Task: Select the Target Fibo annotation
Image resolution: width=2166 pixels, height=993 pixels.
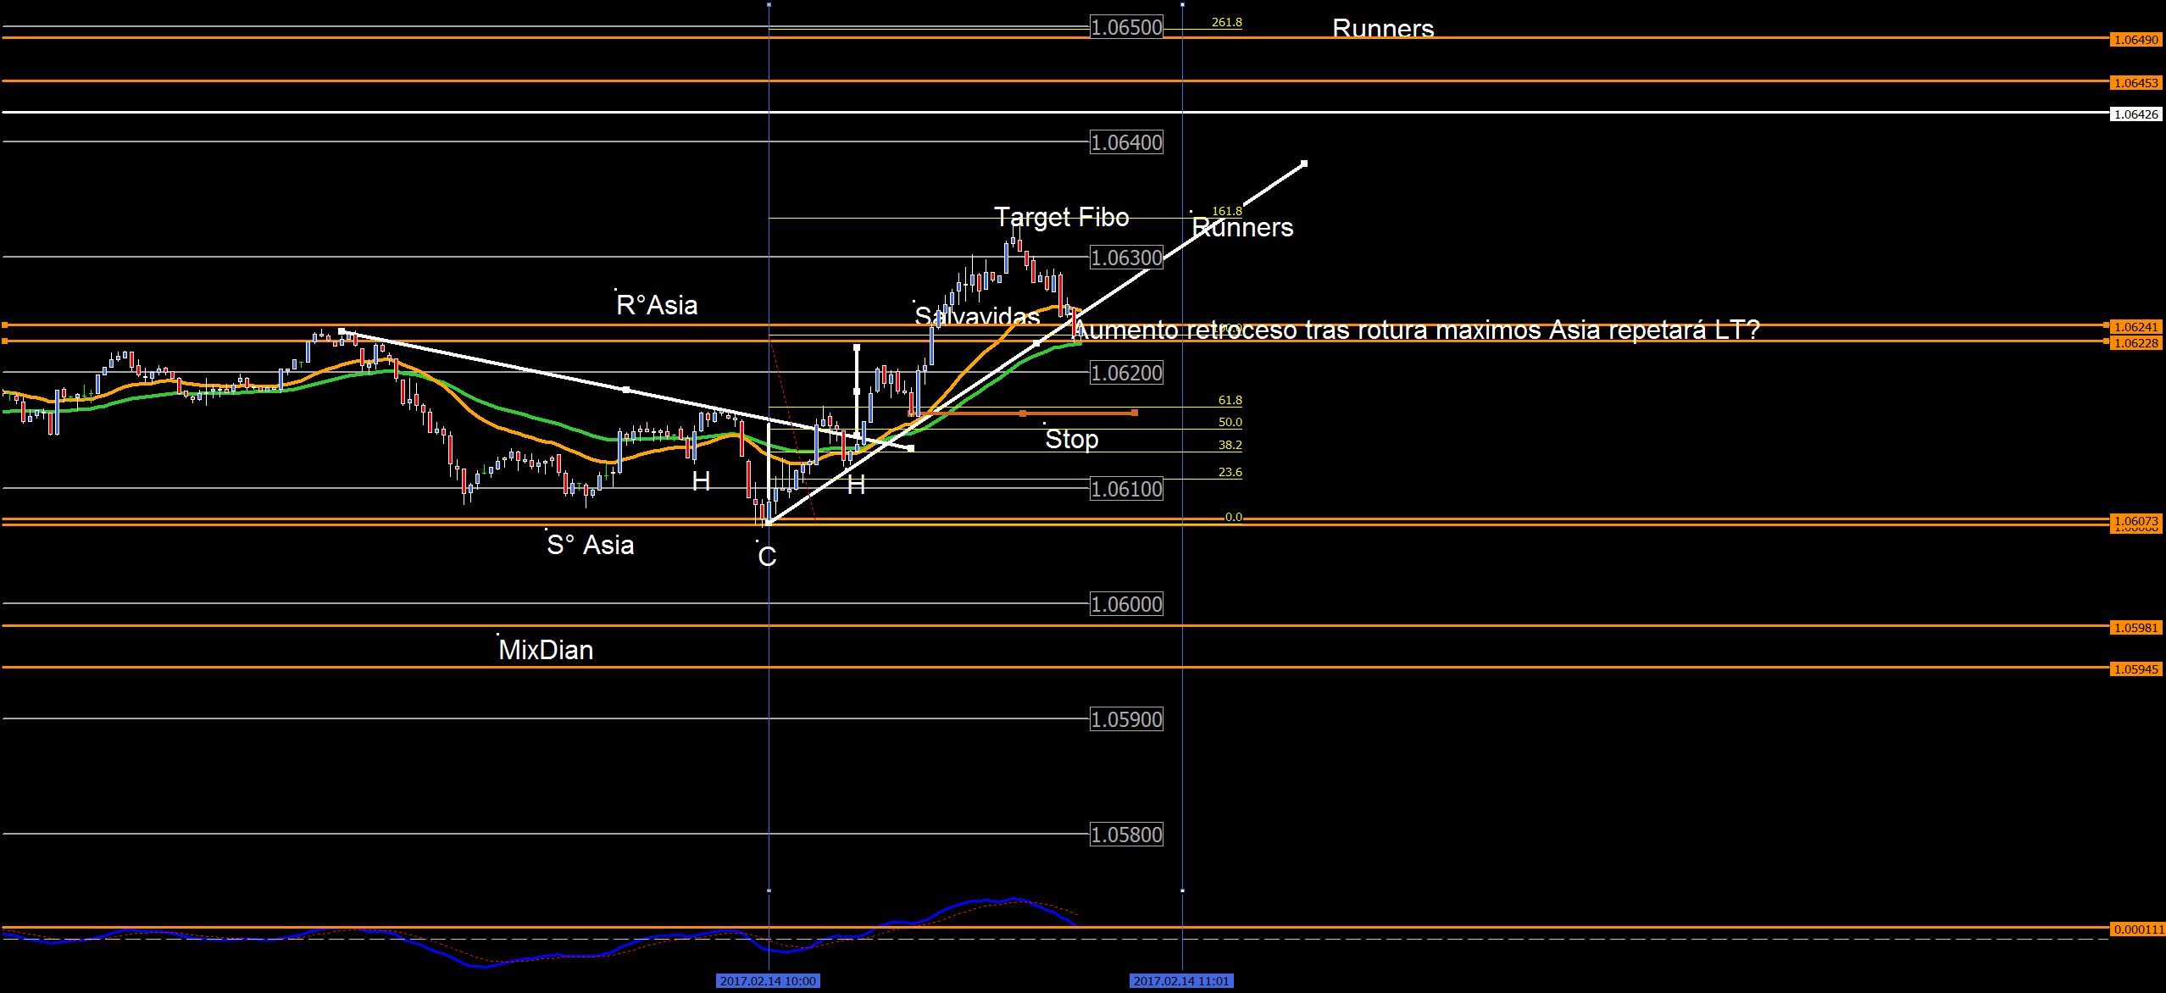Action: point(1061,217)
